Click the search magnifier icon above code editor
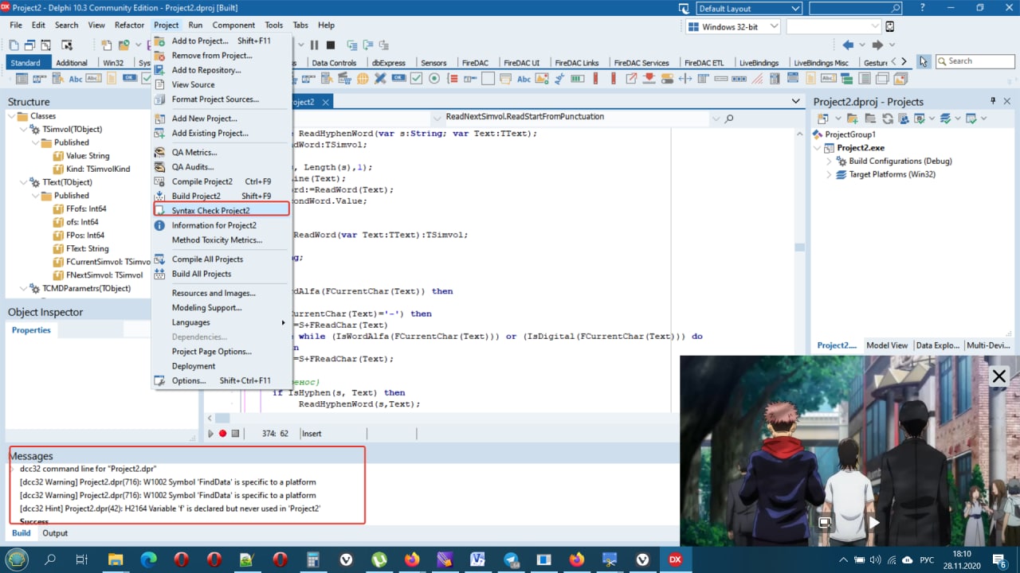 [728, 119]
